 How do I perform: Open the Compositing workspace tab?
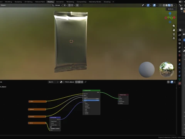click(81, 2)
